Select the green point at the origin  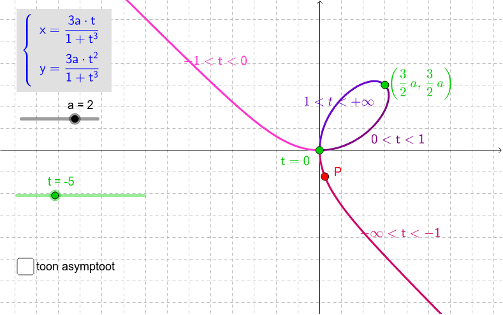[x=319, y=150]
